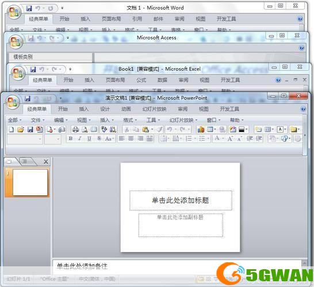Switch to the 设计 tab in PowerPoint

point(105,109)
